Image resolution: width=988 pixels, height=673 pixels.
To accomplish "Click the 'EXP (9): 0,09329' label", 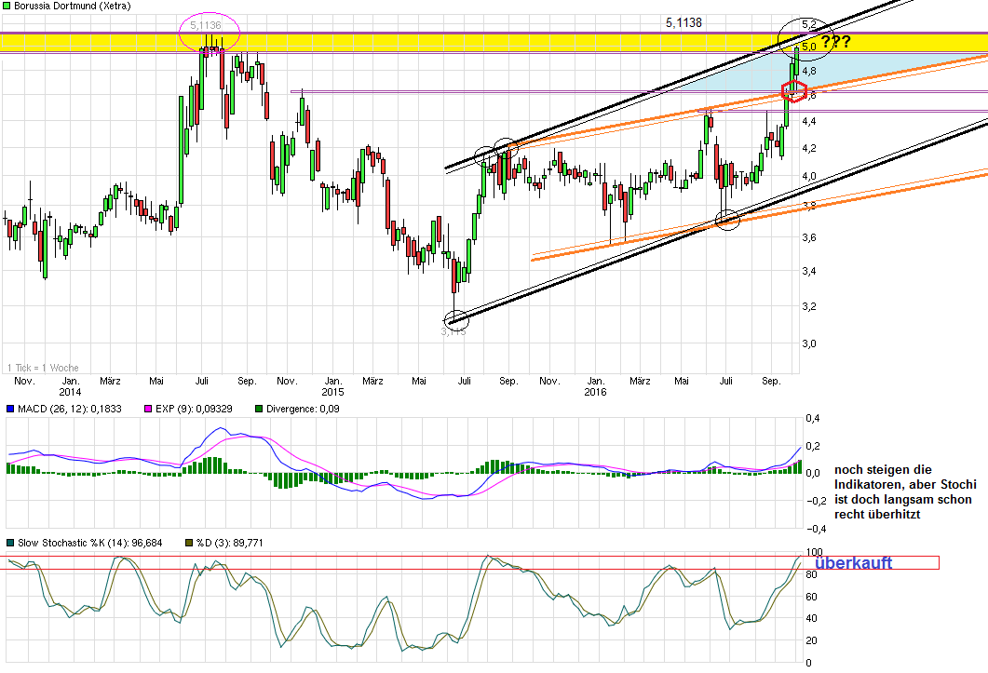I will click(194, 409).
